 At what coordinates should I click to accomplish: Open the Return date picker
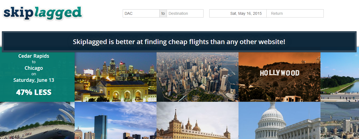click(295, 13)
